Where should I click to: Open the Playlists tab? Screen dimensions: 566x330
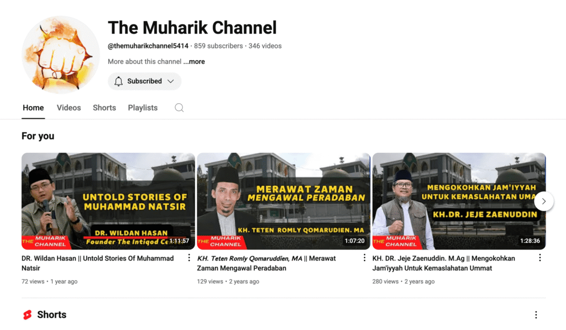click(x=143, y=108)
